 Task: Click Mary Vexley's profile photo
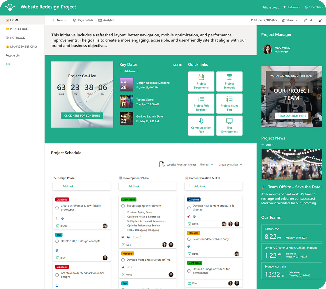tap(267, 49)
